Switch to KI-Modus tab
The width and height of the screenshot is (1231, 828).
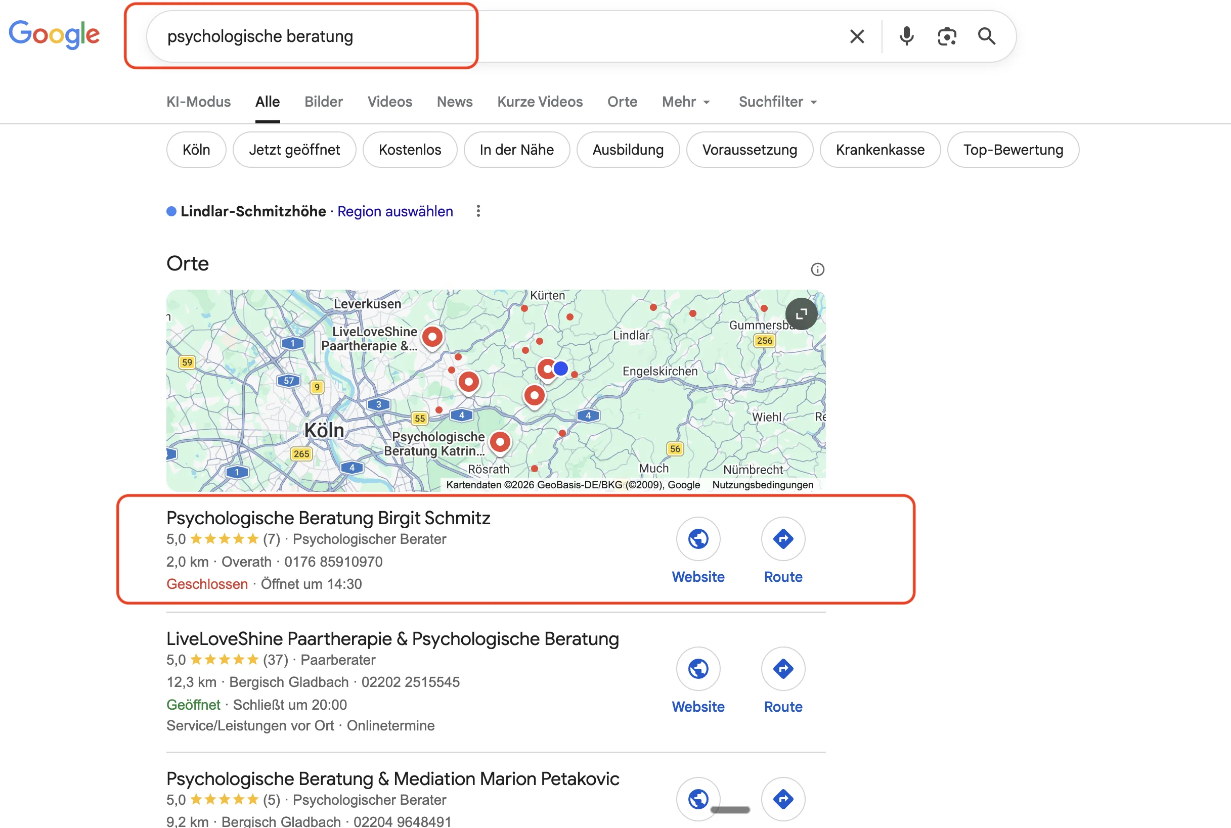point(198,102)
